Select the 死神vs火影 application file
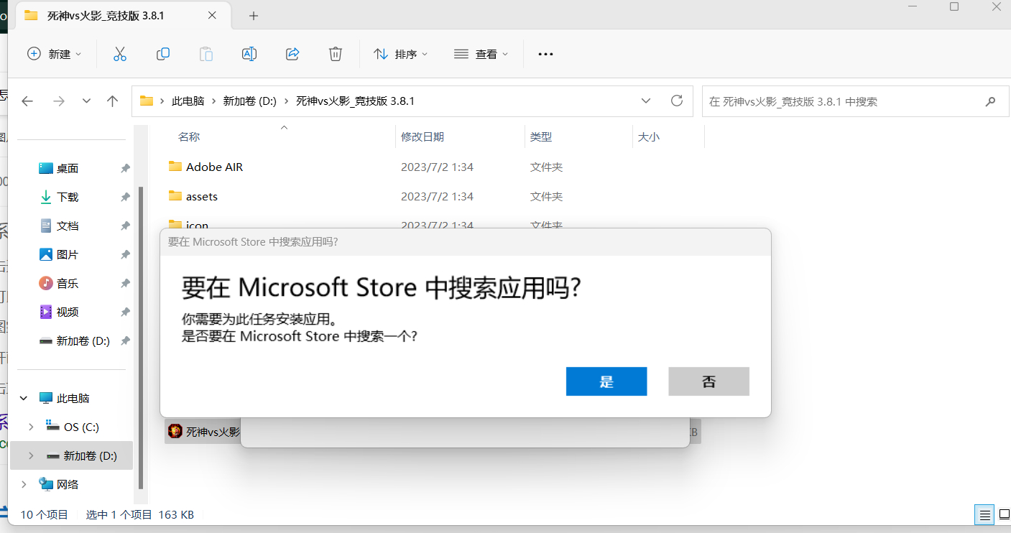Image resolution: width=1011 pixels, height=533 pixels. point(203,431)
